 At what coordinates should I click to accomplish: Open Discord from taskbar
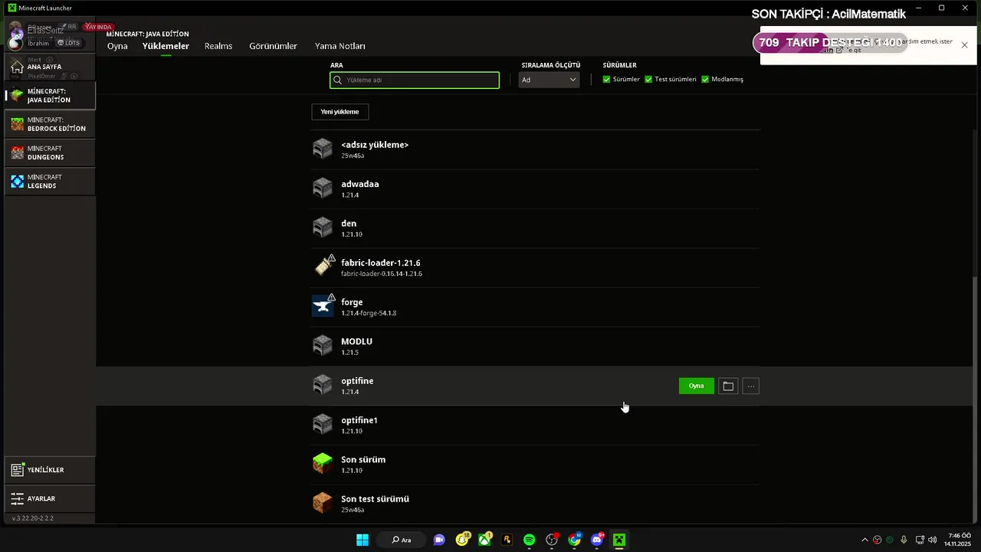click(597, 540)
